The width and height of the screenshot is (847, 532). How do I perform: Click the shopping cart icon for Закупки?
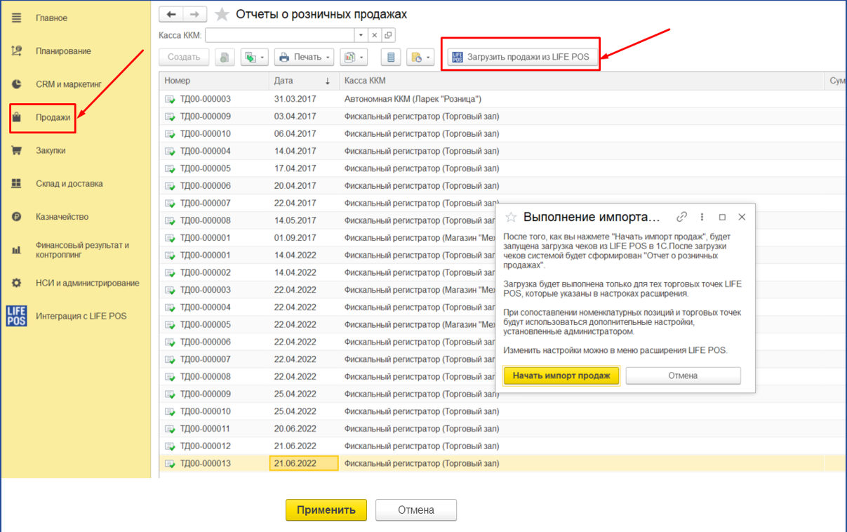pyautogui.click(x=17, y=150)
